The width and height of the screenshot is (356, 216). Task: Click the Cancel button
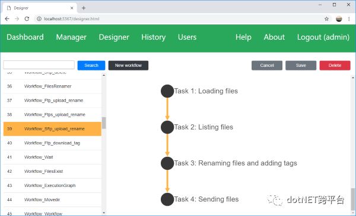[x=267, y=66]
